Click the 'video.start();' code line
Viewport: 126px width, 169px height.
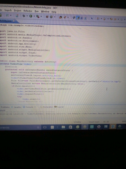coord(31,99)
